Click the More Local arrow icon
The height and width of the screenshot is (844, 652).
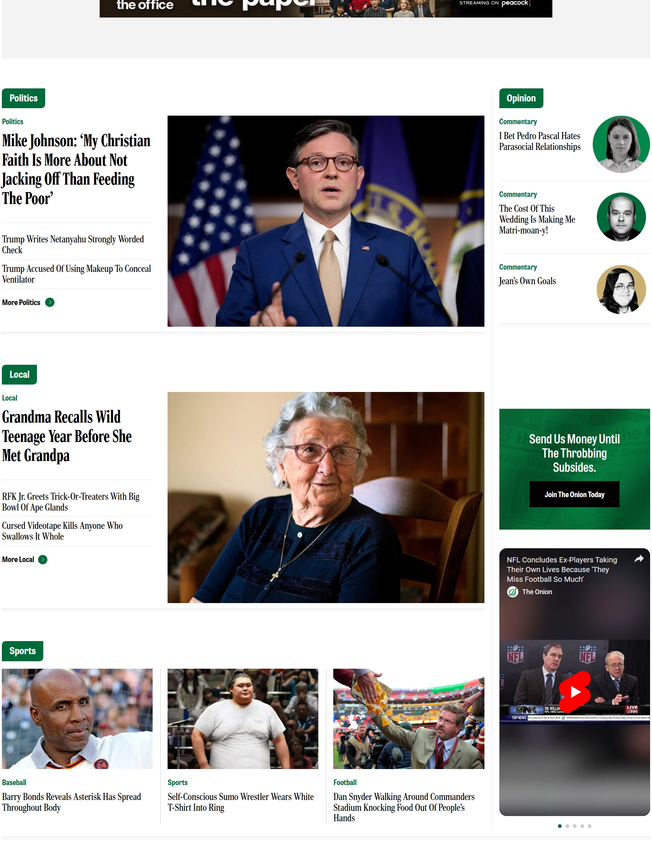click(x=43, y=559)
